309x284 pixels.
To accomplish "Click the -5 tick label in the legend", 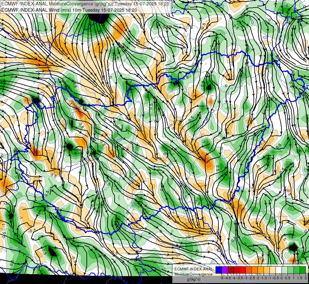I will [x=222, y=278].
